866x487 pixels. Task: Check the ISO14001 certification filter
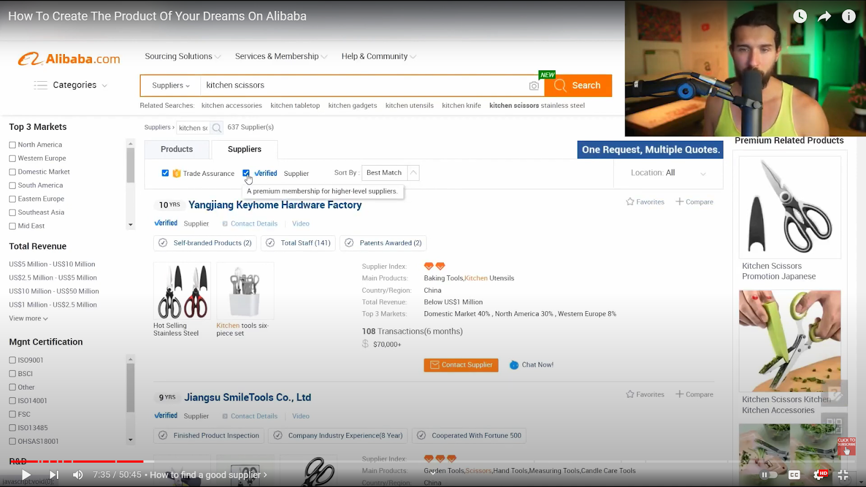pos(12,401)
